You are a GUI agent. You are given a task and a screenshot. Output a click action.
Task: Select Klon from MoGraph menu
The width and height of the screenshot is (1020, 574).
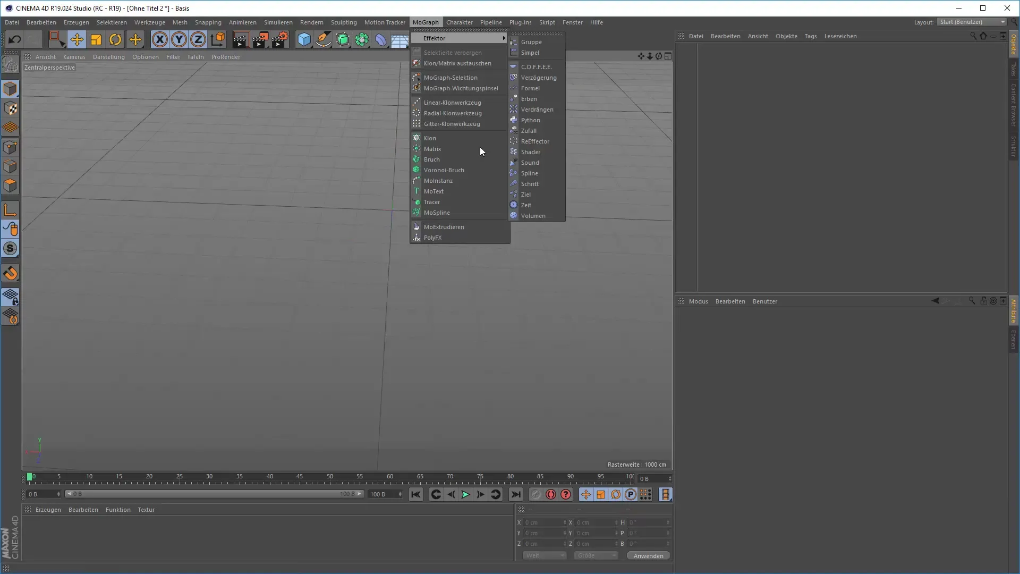coord(460,138)
